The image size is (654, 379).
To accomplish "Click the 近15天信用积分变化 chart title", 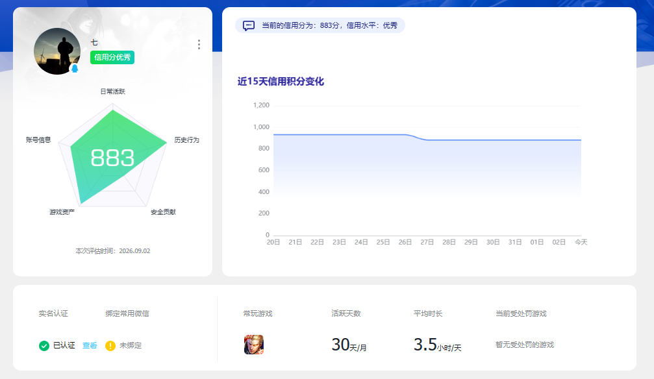I will click(281, 81).
